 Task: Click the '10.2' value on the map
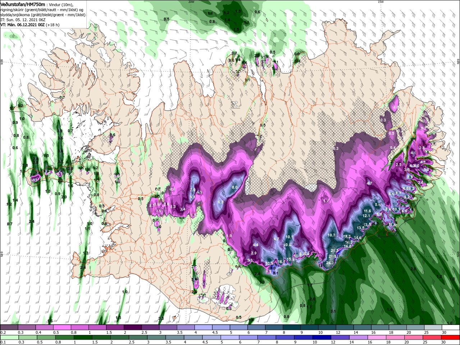pyautogui.click(x=331, y=235)
